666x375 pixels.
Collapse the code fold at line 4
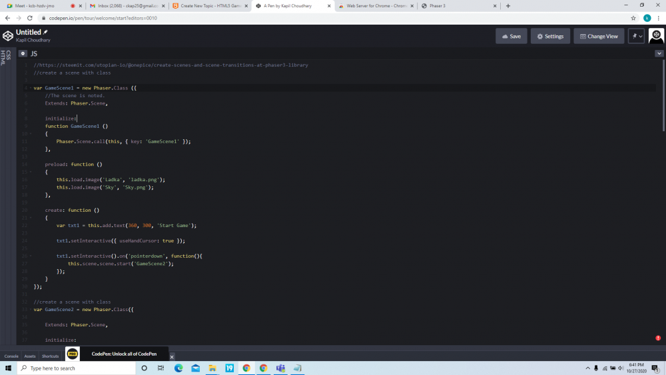(30, 88)
